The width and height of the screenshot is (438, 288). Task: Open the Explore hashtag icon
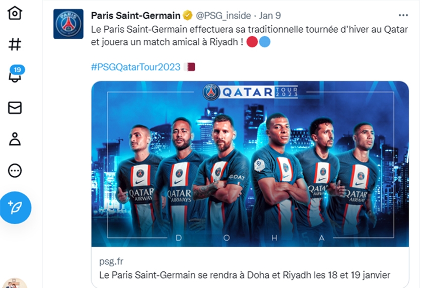15,44
